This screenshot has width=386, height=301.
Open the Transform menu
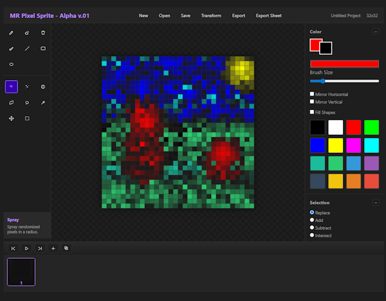point(211,16)
